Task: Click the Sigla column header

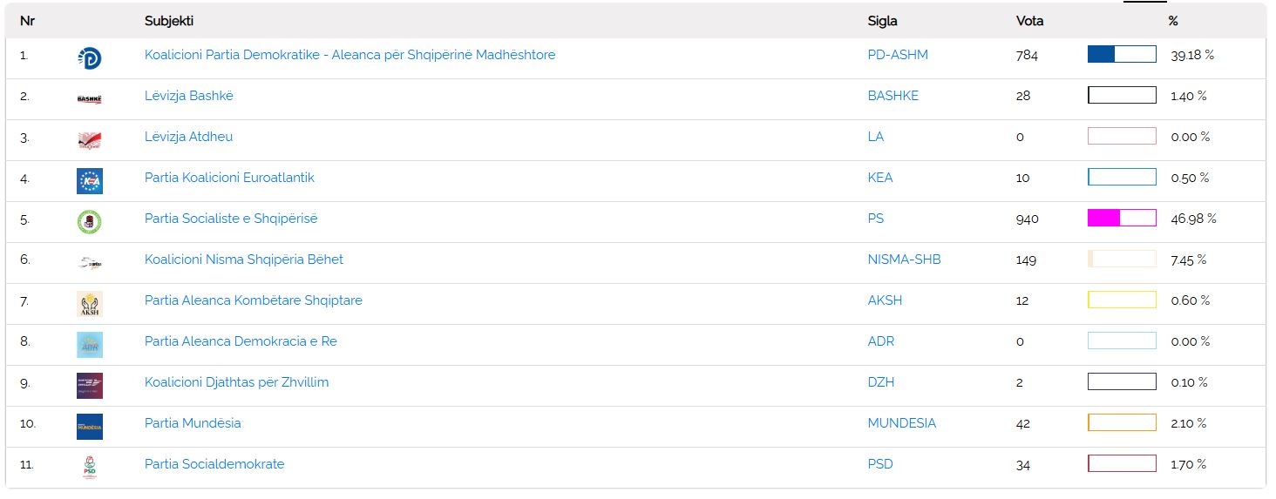Action: (x=882, y=21)
